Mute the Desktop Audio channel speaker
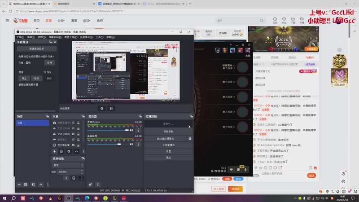The width and height of the screenshot is (359, 202). [131, 144]
